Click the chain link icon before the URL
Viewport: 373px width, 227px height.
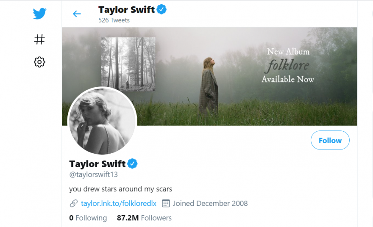(73, 203)
